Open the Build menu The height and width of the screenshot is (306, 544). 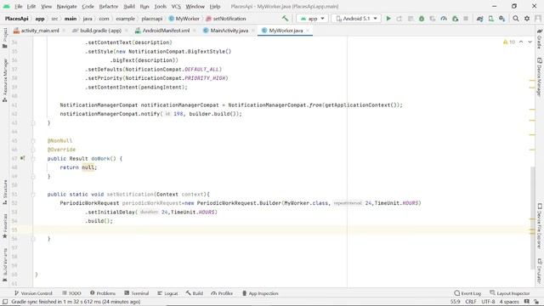(x=129, y=6)
